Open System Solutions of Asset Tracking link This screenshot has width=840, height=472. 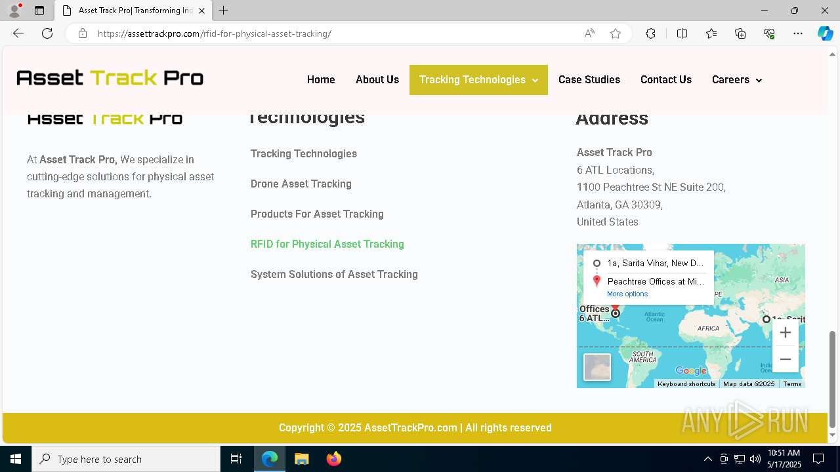334,274
